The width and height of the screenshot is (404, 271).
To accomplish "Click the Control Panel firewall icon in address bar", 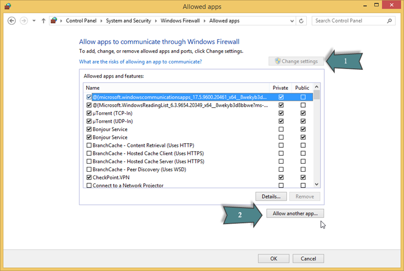I will click(54, 20).
